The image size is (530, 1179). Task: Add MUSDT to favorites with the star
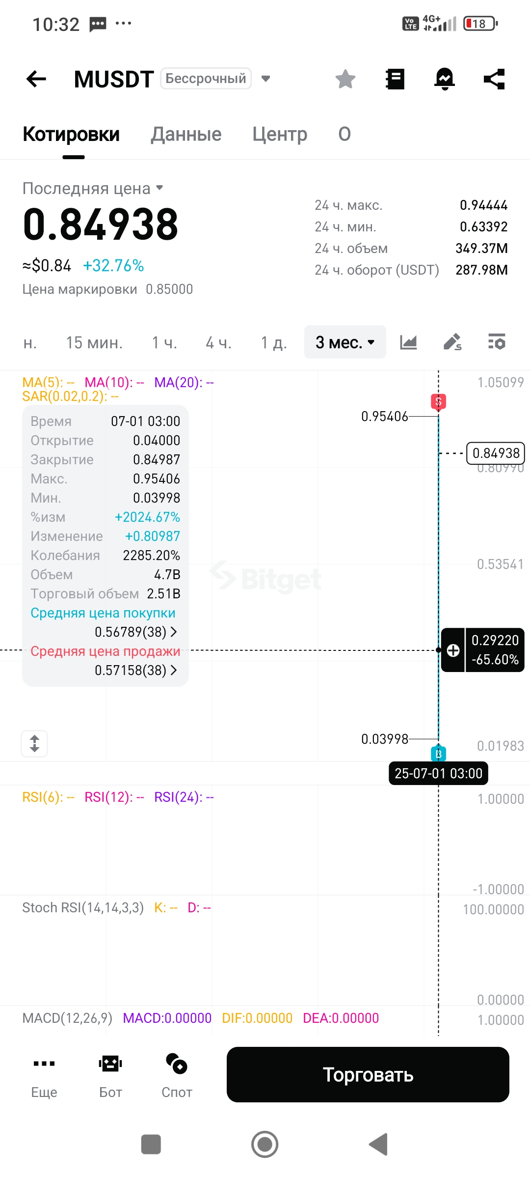(x=345, y=79)
